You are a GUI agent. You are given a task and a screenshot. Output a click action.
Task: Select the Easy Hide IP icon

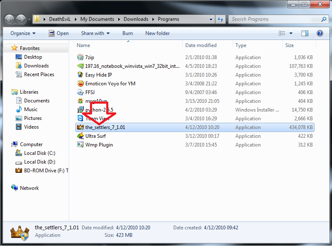tap(80, 75)
